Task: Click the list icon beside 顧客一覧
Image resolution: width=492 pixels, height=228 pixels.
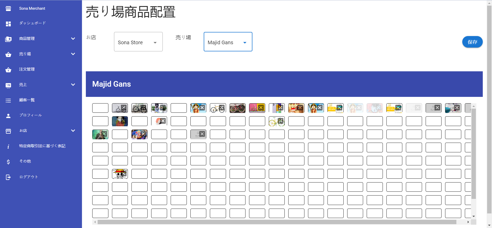Action: click(x=8, y=100)
